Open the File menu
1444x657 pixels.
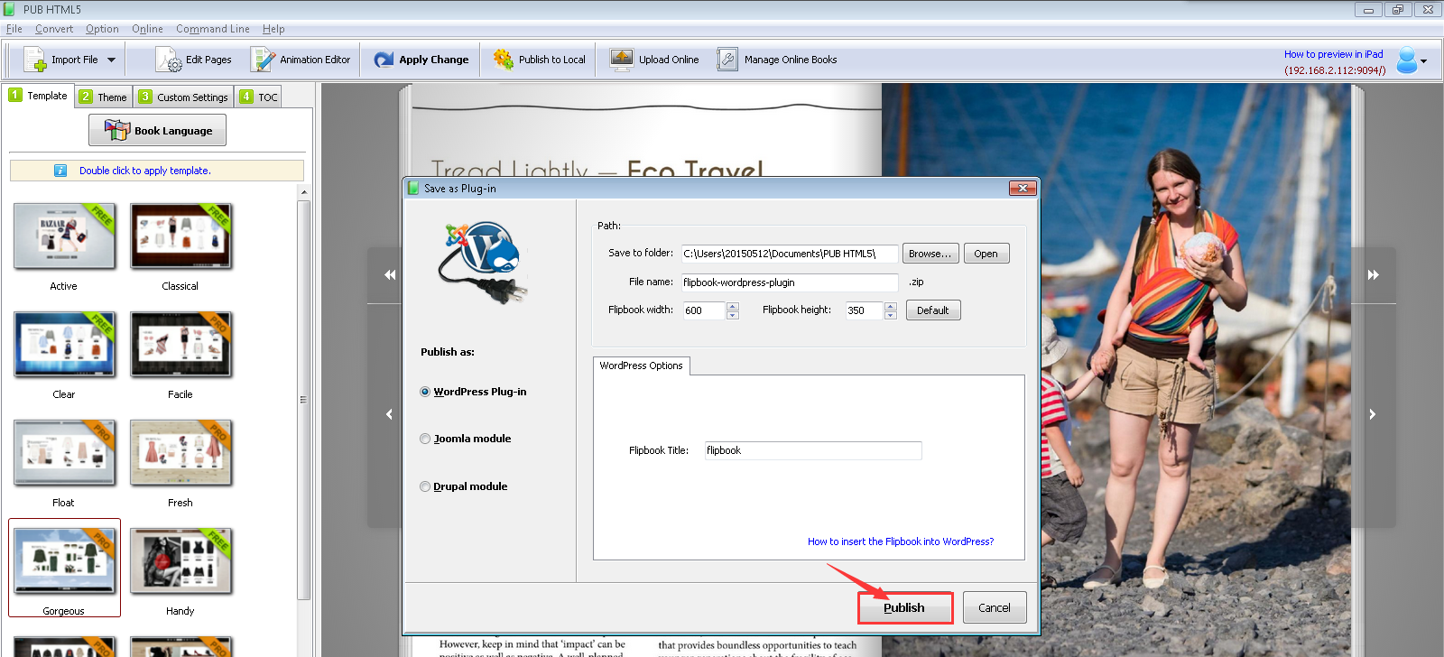[x=14, y=29]
